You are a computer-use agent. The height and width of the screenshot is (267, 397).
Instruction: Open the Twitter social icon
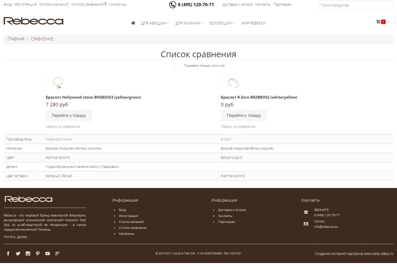[18, 253]
